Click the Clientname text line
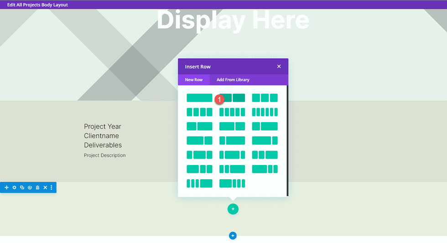447x243 pixels. 101,136
